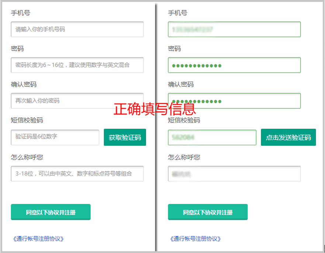Click the left 手机号 label
Image resolution: width=325 pixels, height=253 pixels.
(x=21, y=13)
